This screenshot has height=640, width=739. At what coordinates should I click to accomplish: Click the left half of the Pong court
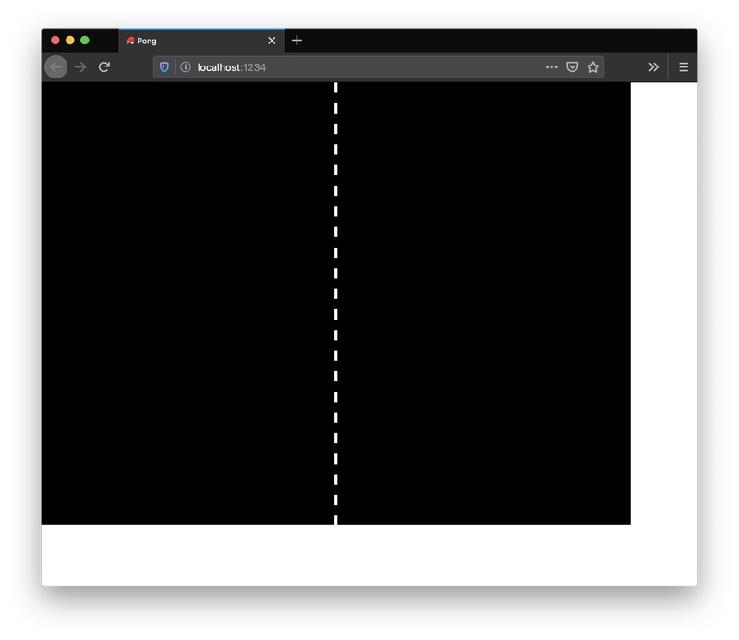coord(185,305)
